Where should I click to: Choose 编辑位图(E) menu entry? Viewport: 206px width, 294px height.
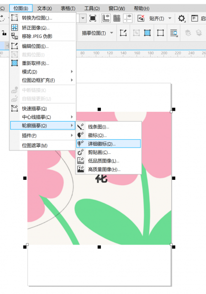click(x=43, y=46)
